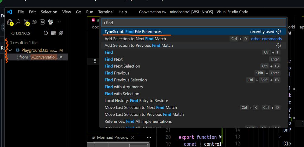Open the Selection menu
Screen dimensions: 304x147
point(49,12)
